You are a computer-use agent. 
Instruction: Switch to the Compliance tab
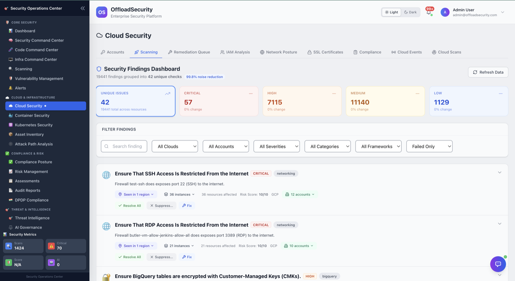[x=367, y=52]
